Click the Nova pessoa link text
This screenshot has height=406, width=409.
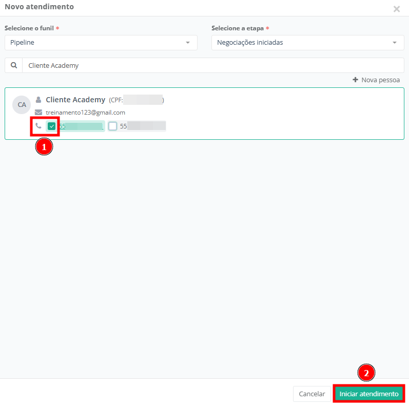380,80
